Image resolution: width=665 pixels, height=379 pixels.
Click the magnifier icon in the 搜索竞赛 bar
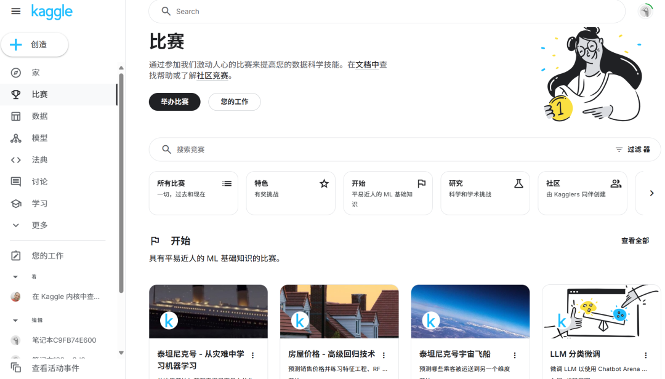coord(166,150)
